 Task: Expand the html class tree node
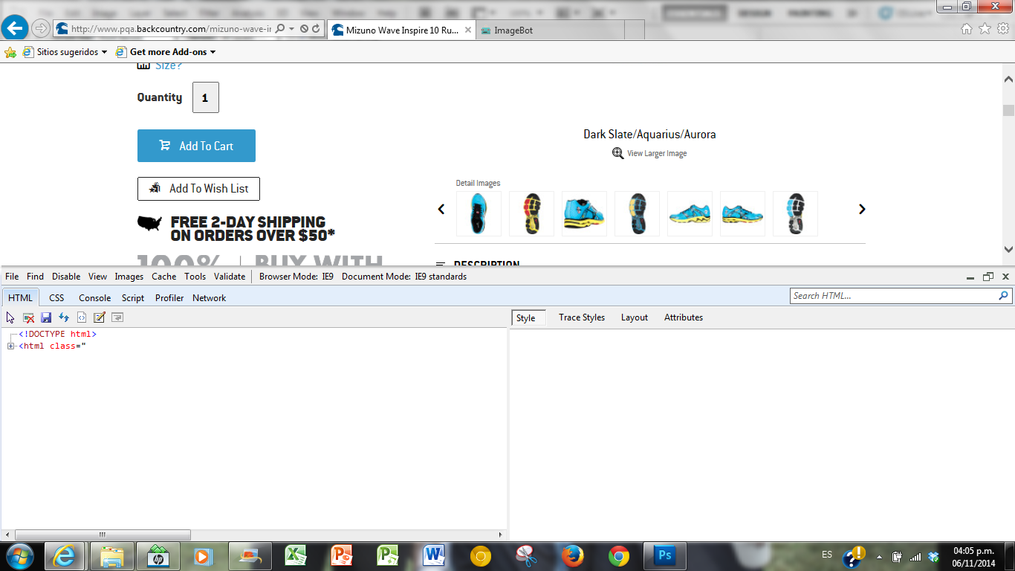pos(11,346)
